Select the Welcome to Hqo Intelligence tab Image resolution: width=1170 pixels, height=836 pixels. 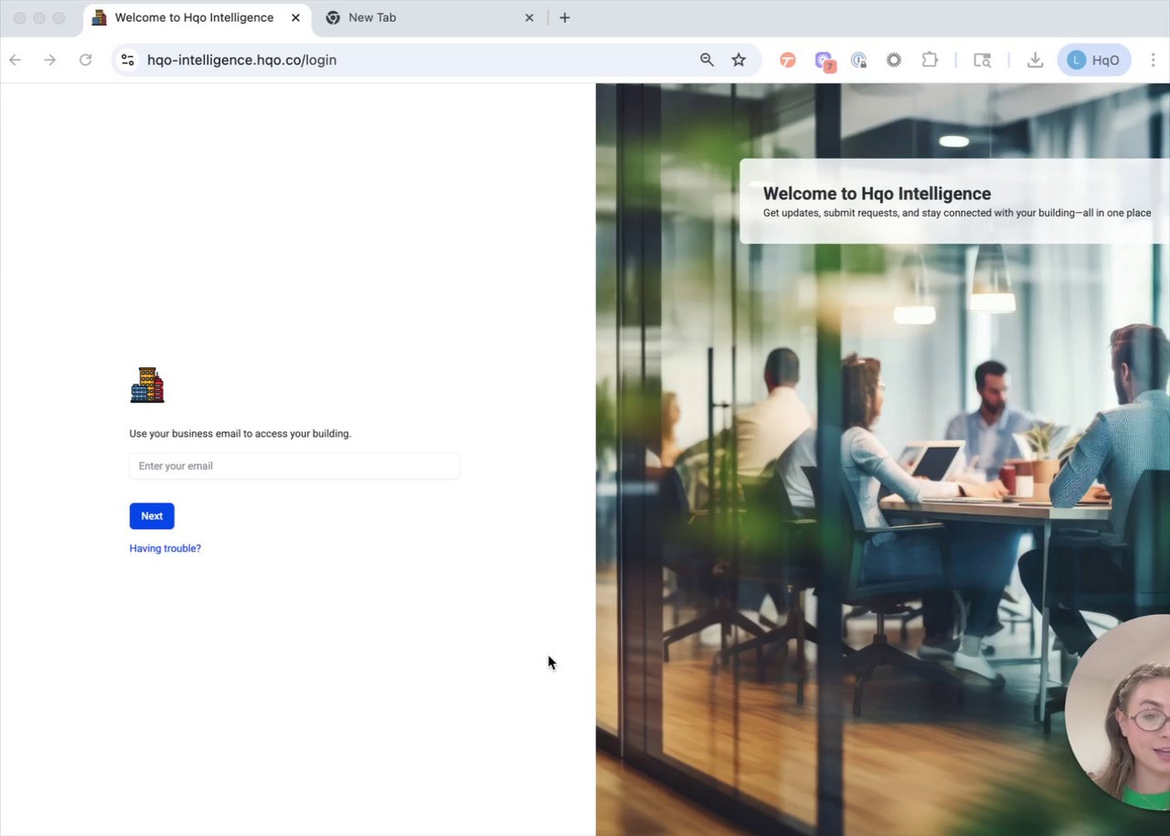[x=194, y=17]
